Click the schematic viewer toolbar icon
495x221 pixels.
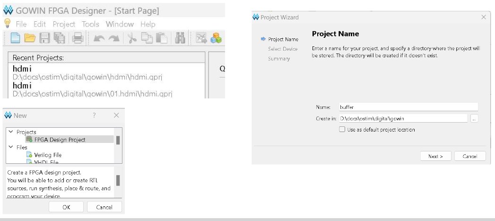tap(201, 38)
